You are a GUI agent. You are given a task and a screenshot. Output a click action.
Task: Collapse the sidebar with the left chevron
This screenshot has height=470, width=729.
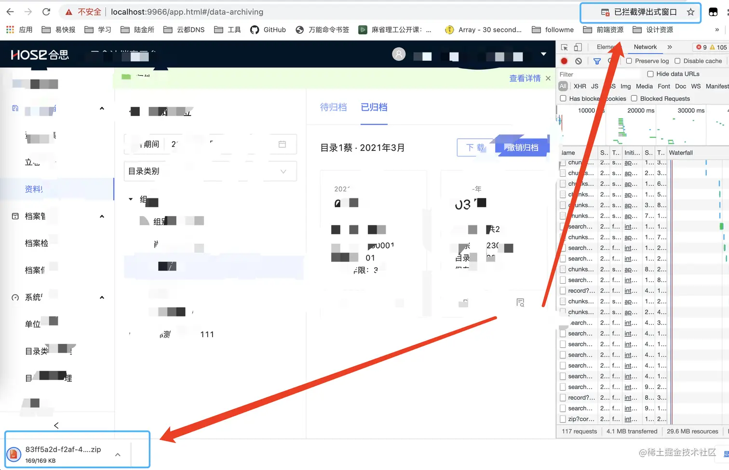pyautogui.click(x=56, y=425)
